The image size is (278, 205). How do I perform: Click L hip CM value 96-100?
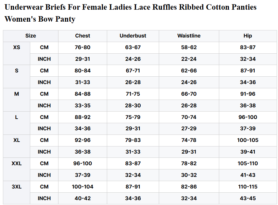click(247, 117)
